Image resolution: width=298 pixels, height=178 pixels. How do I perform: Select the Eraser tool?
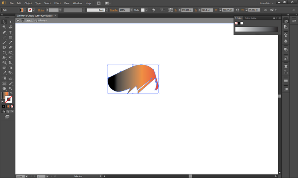point(10,47)
